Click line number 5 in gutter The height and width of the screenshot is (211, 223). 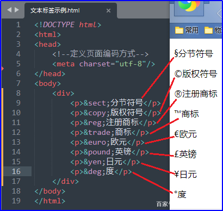(18, 64)
